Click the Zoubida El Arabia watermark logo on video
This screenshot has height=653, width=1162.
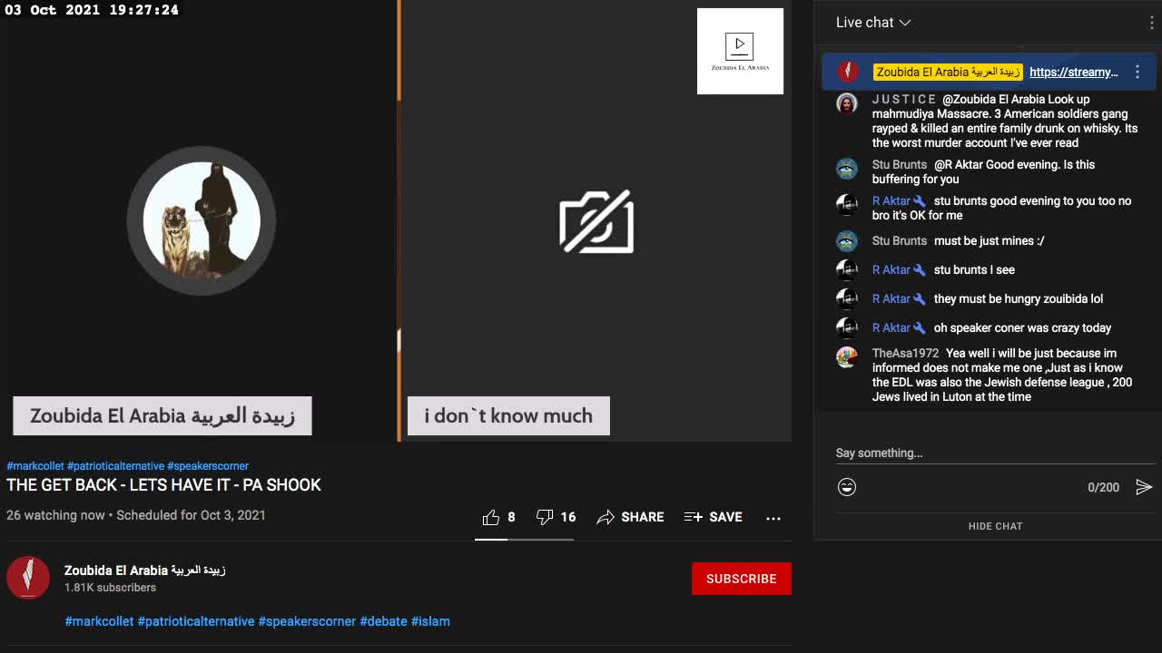click(740, 51)
